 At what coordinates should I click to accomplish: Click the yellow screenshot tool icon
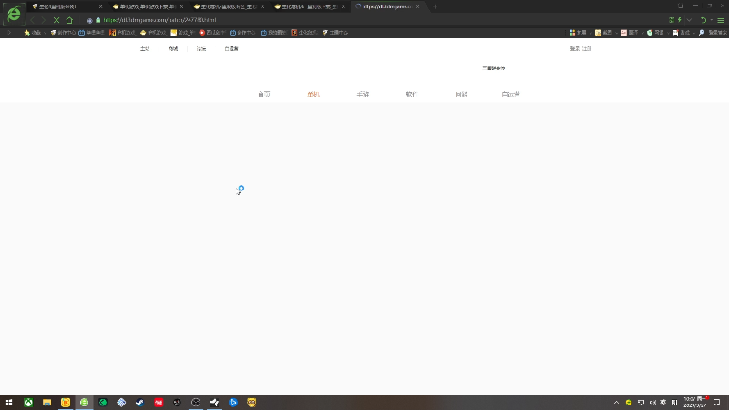(x=598, y=33)
